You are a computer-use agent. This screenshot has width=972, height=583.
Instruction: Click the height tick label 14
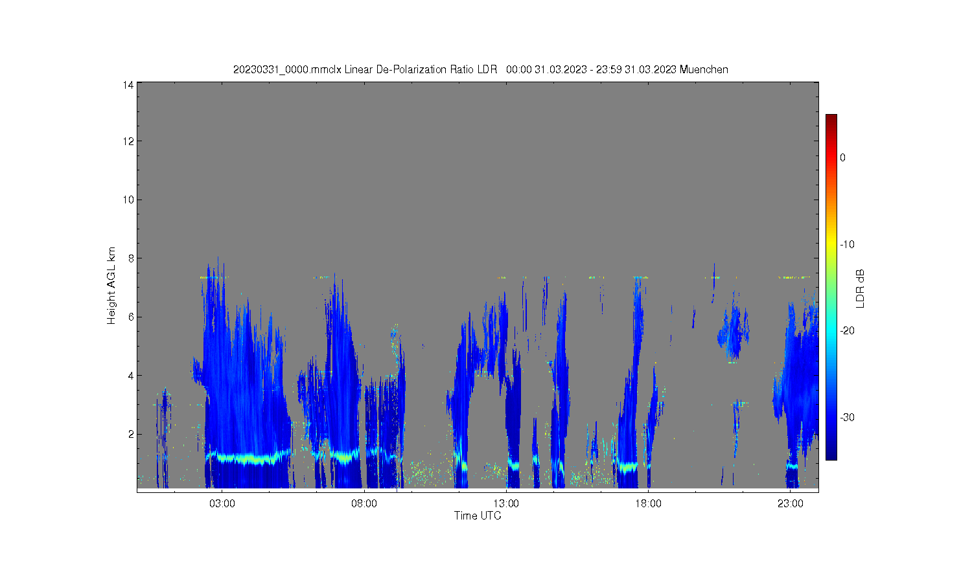pos(128,85)
